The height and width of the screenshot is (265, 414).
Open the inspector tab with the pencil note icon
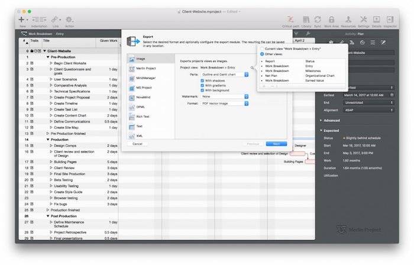(383, 43)
